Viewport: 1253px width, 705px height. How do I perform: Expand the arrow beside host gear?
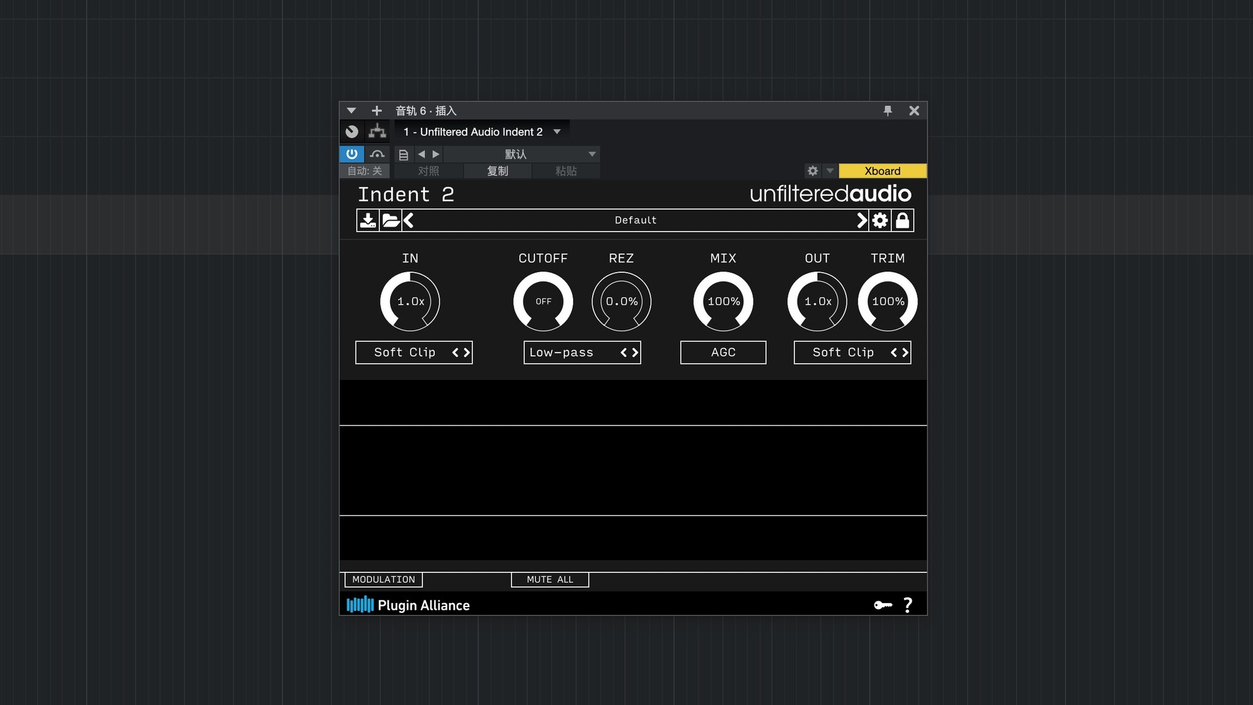point(830,171)
